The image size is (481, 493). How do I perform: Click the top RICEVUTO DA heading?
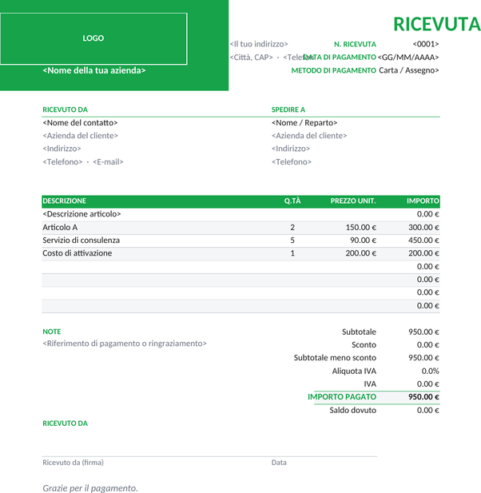[65, 109]
